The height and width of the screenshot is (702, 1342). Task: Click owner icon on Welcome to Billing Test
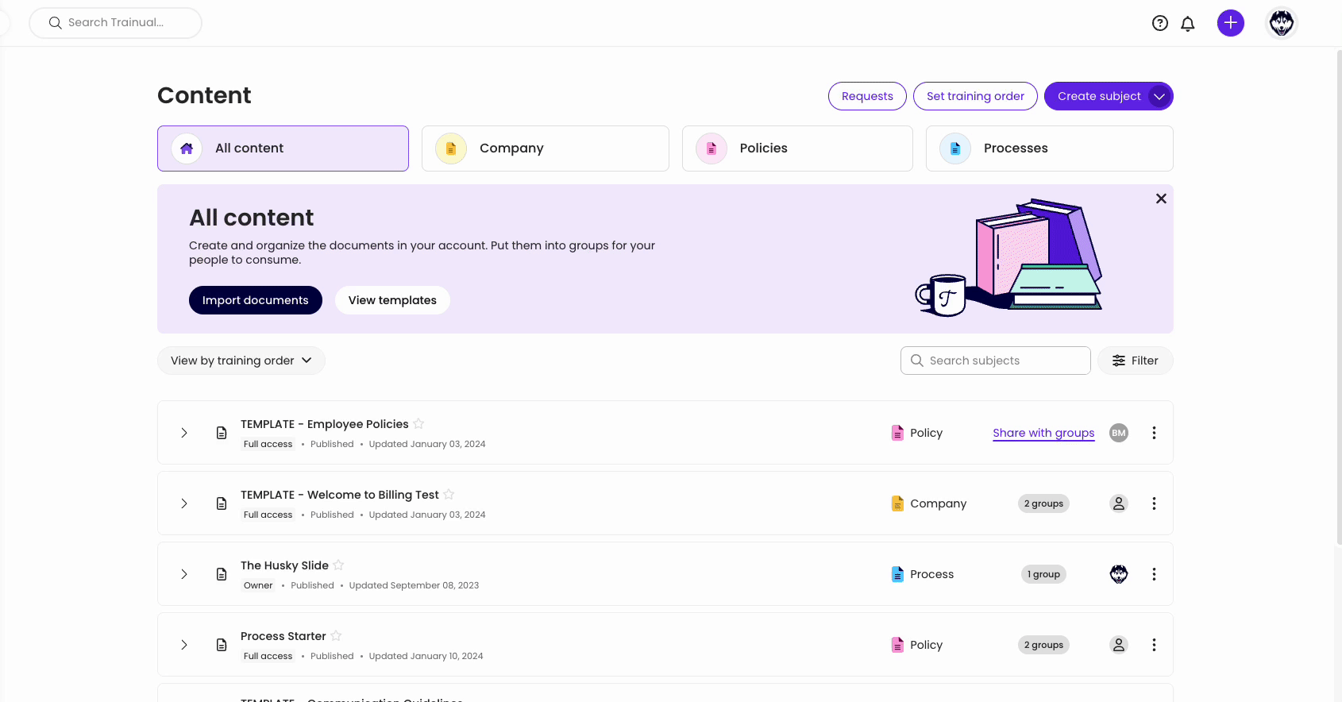click(1119, 503)
